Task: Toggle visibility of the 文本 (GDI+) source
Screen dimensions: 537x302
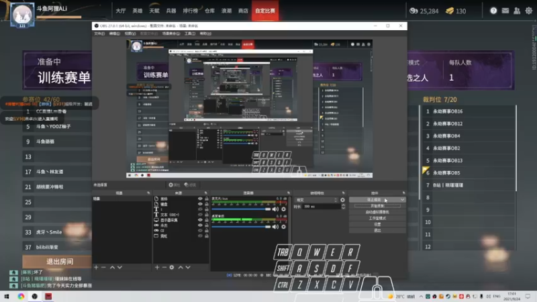Action: point(200,215)
